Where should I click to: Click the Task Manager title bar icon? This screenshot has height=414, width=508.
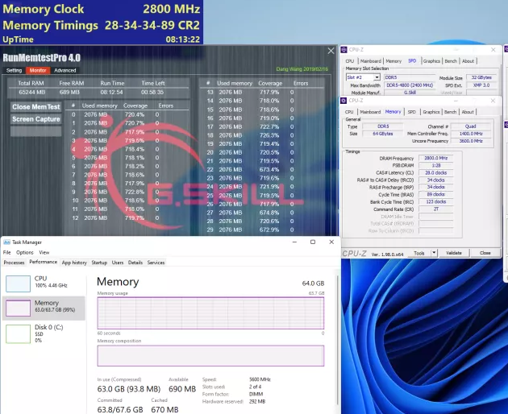(x=6, y=242)
